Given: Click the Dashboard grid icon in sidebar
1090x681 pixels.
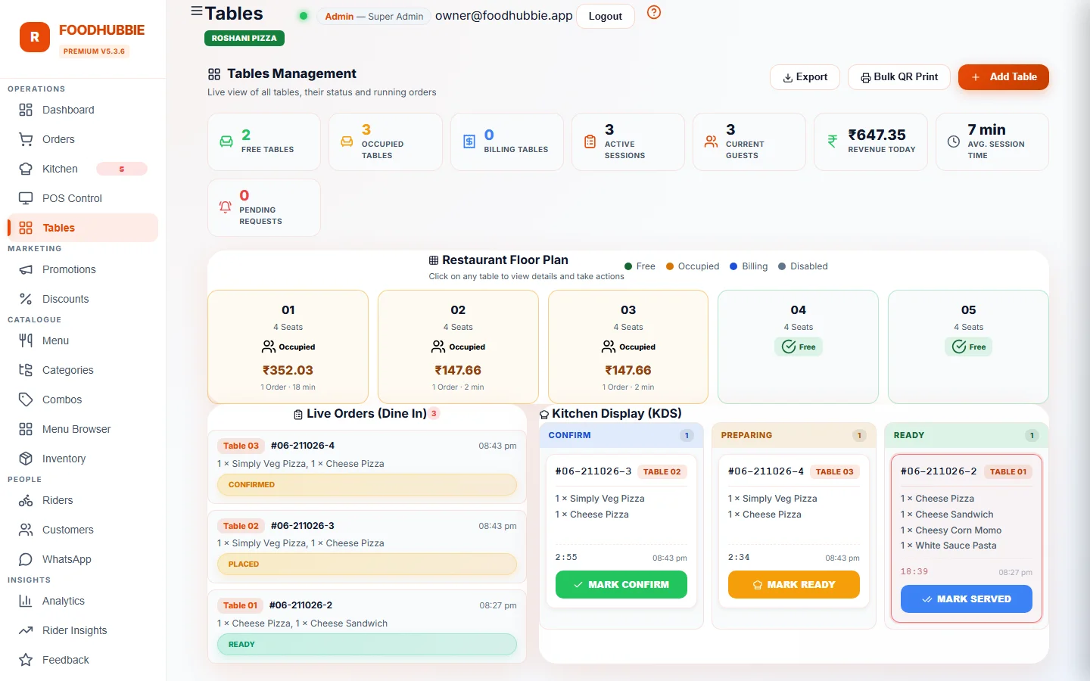Looking at the screenshot, I should pos(26,110).
